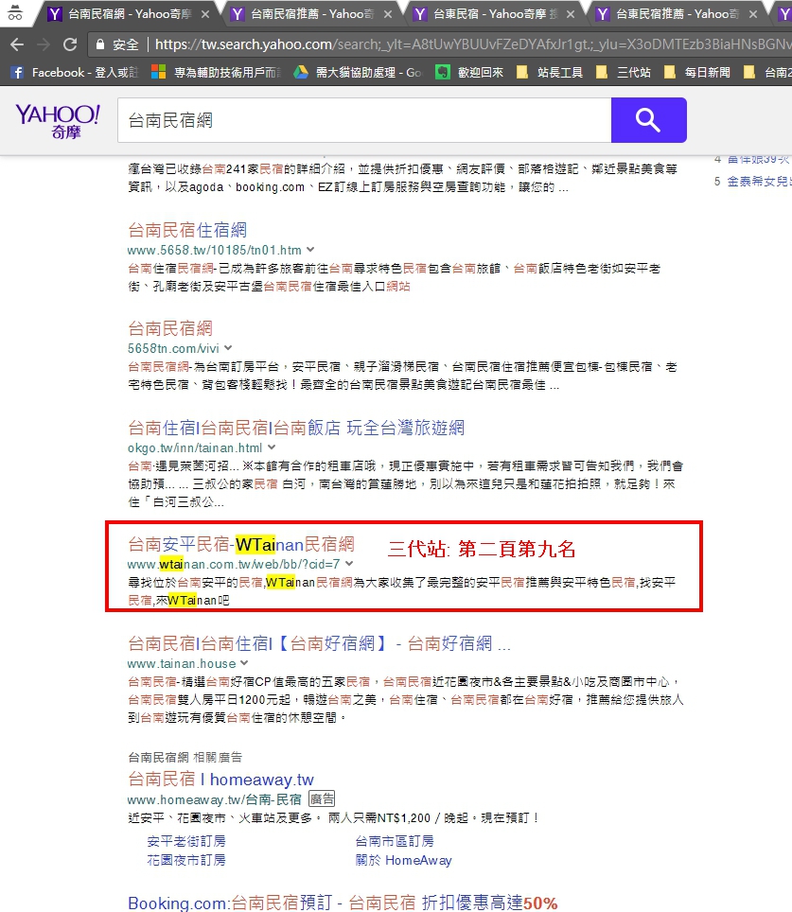Expand the dropdown arrow beside wtainan.com.tw URL
This screenshot has height=912, width=792.
pos(349,563)
